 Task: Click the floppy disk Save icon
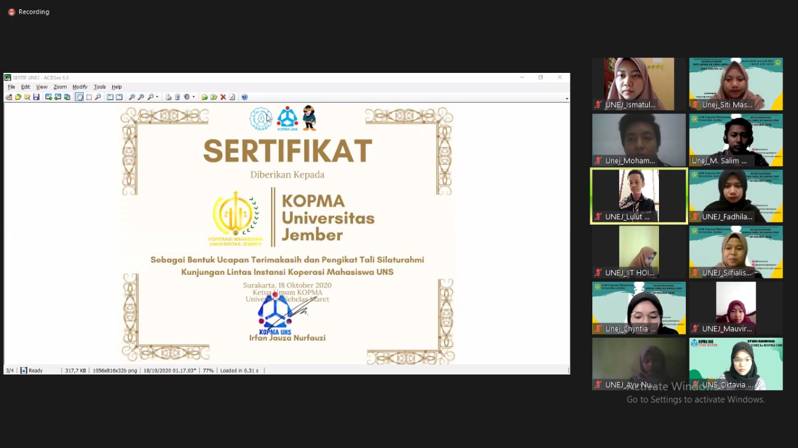(36, 97)
